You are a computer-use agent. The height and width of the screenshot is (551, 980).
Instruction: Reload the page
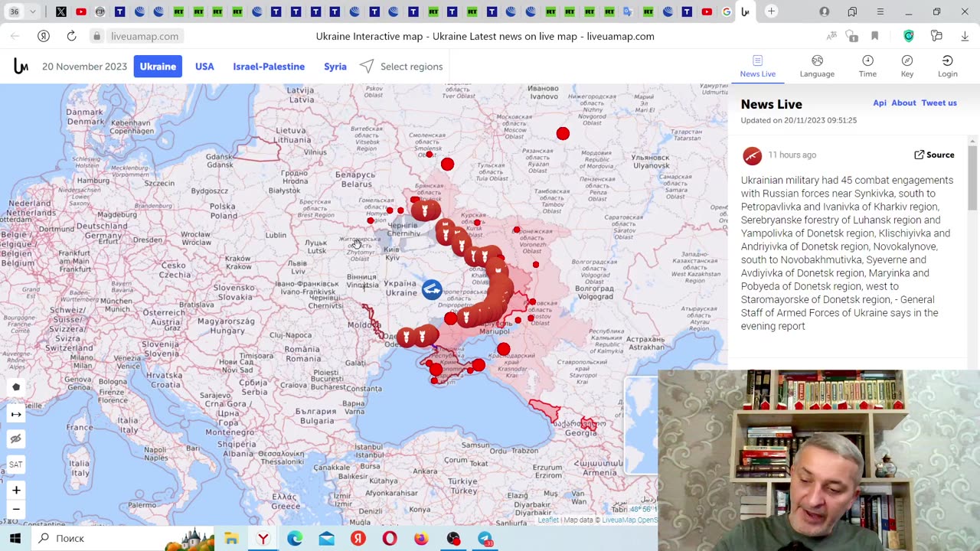[71, 36]
